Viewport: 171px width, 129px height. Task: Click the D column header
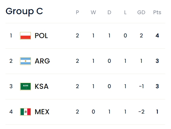109,12
